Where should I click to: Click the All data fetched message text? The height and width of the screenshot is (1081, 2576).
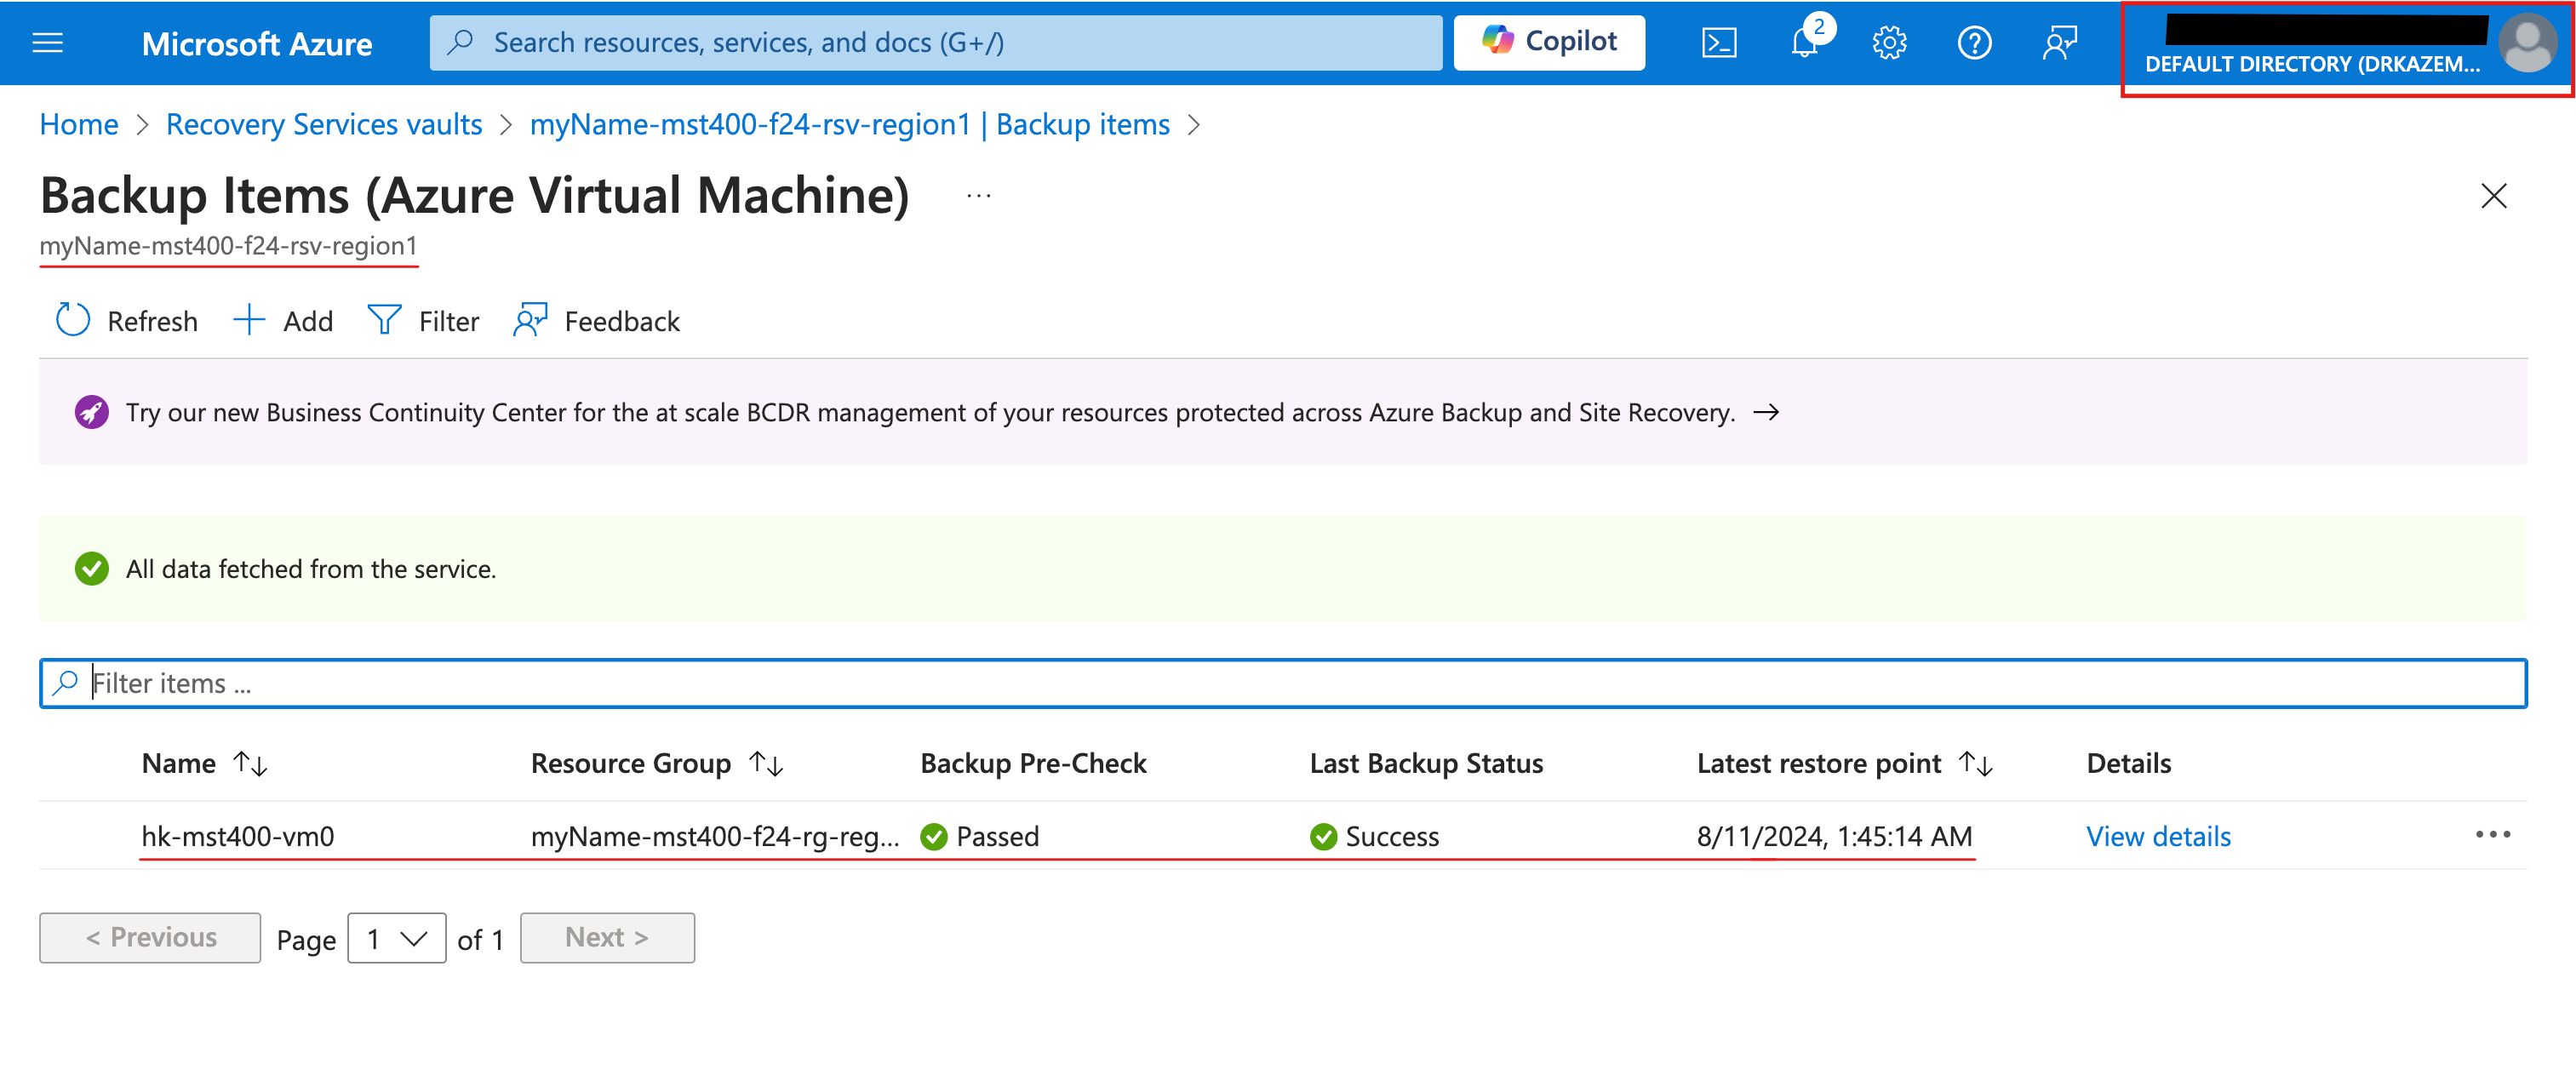point(311,569)
